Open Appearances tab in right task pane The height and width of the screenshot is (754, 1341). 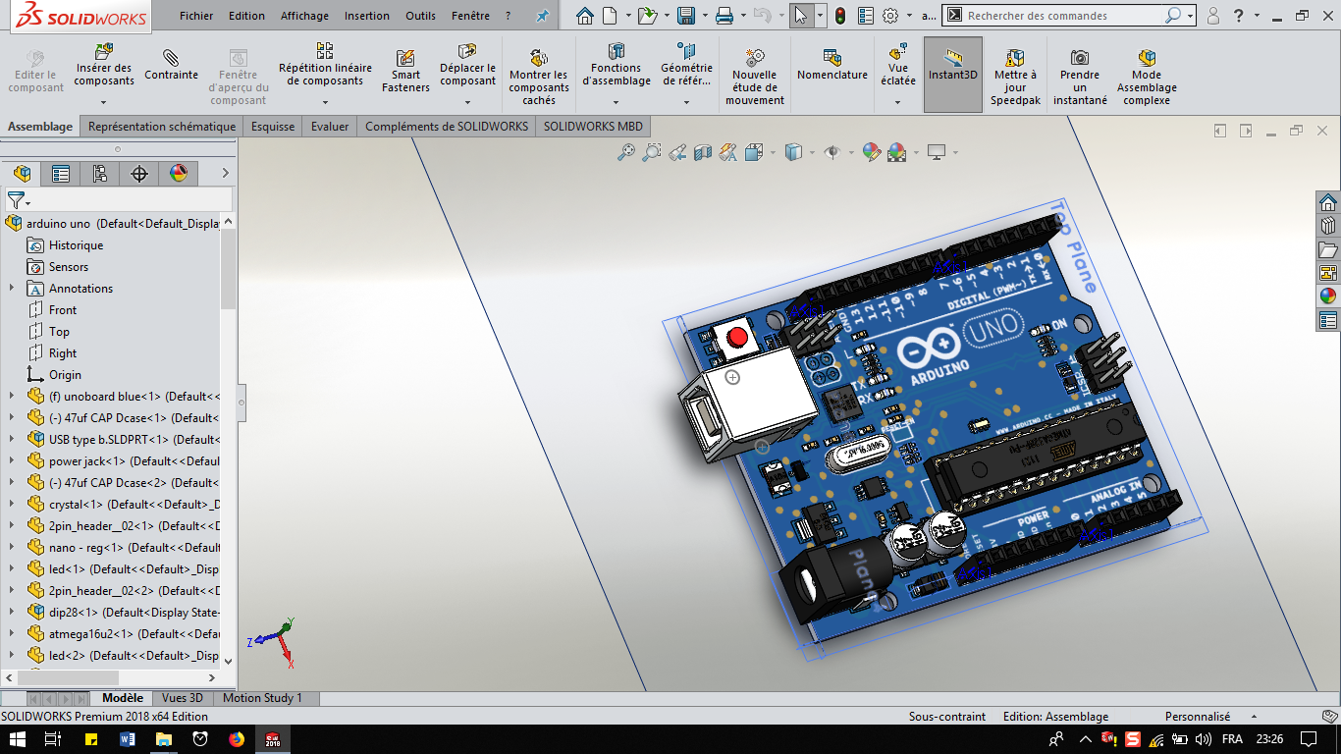(1328, 296)
